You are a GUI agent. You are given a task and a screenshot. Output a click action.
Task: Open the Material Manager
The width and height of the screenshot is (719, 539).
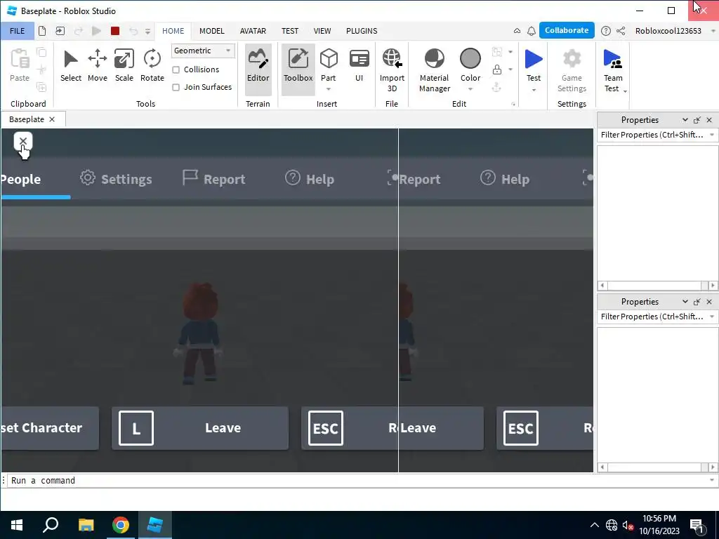tap(434, 70)
